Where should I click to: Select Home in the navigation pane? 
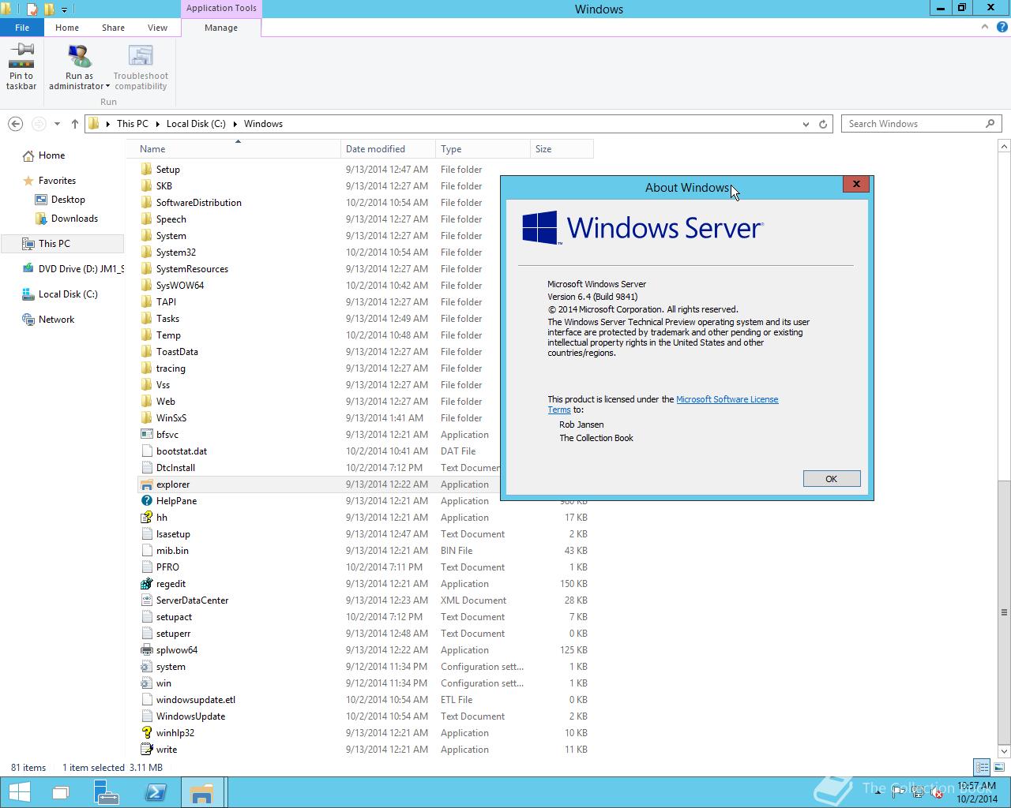pos(52,155)
